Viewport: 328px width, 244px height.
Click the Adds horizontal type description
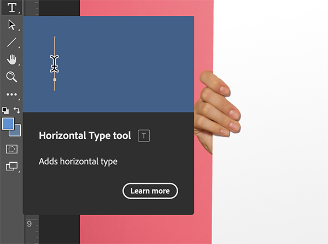(x=78, y=162)
